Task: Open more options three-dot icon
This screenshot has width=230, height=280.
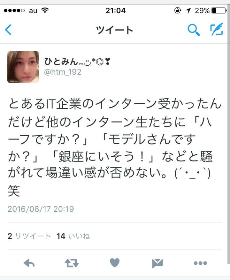Action: (x=200, y=263)
